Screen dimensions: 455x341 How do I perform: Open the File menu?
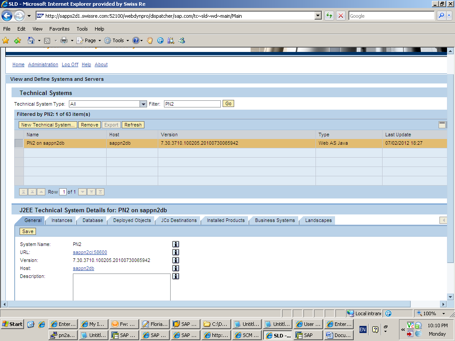7,29
